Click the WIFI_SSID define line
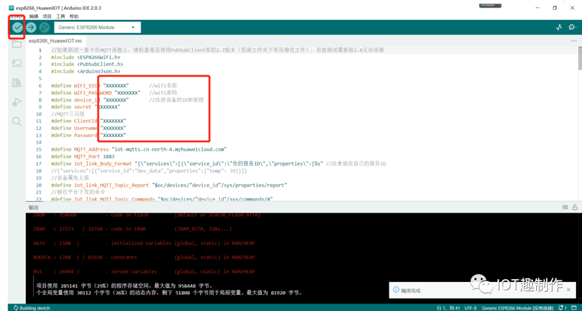582x311 pixels. coord(114,85)
